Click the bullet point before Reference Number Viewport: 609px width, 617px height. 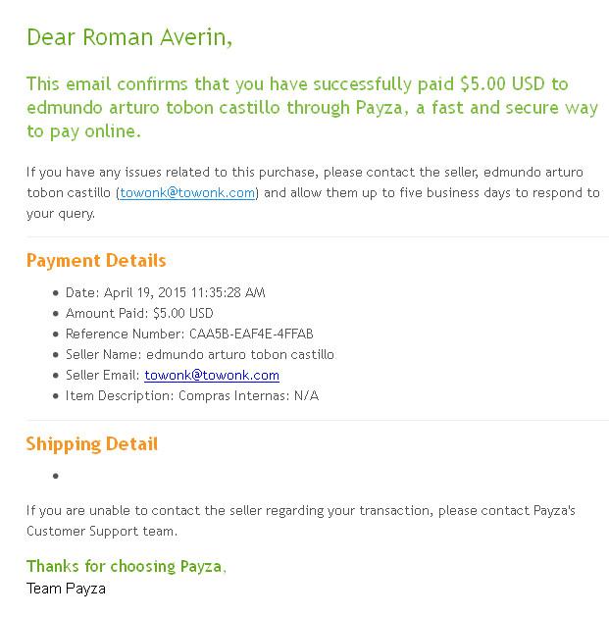coord(56,334)
